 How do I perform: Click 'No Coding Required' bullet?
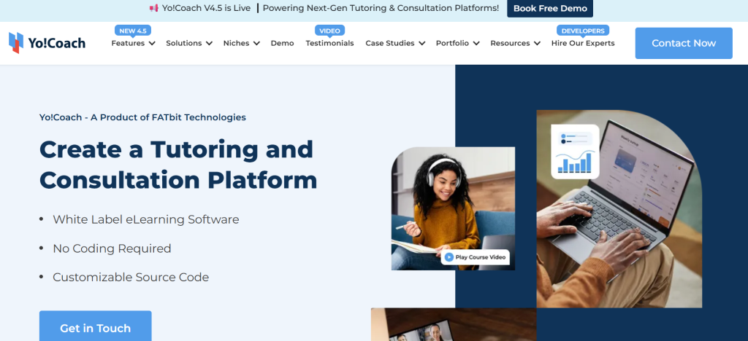coord(112,248)
